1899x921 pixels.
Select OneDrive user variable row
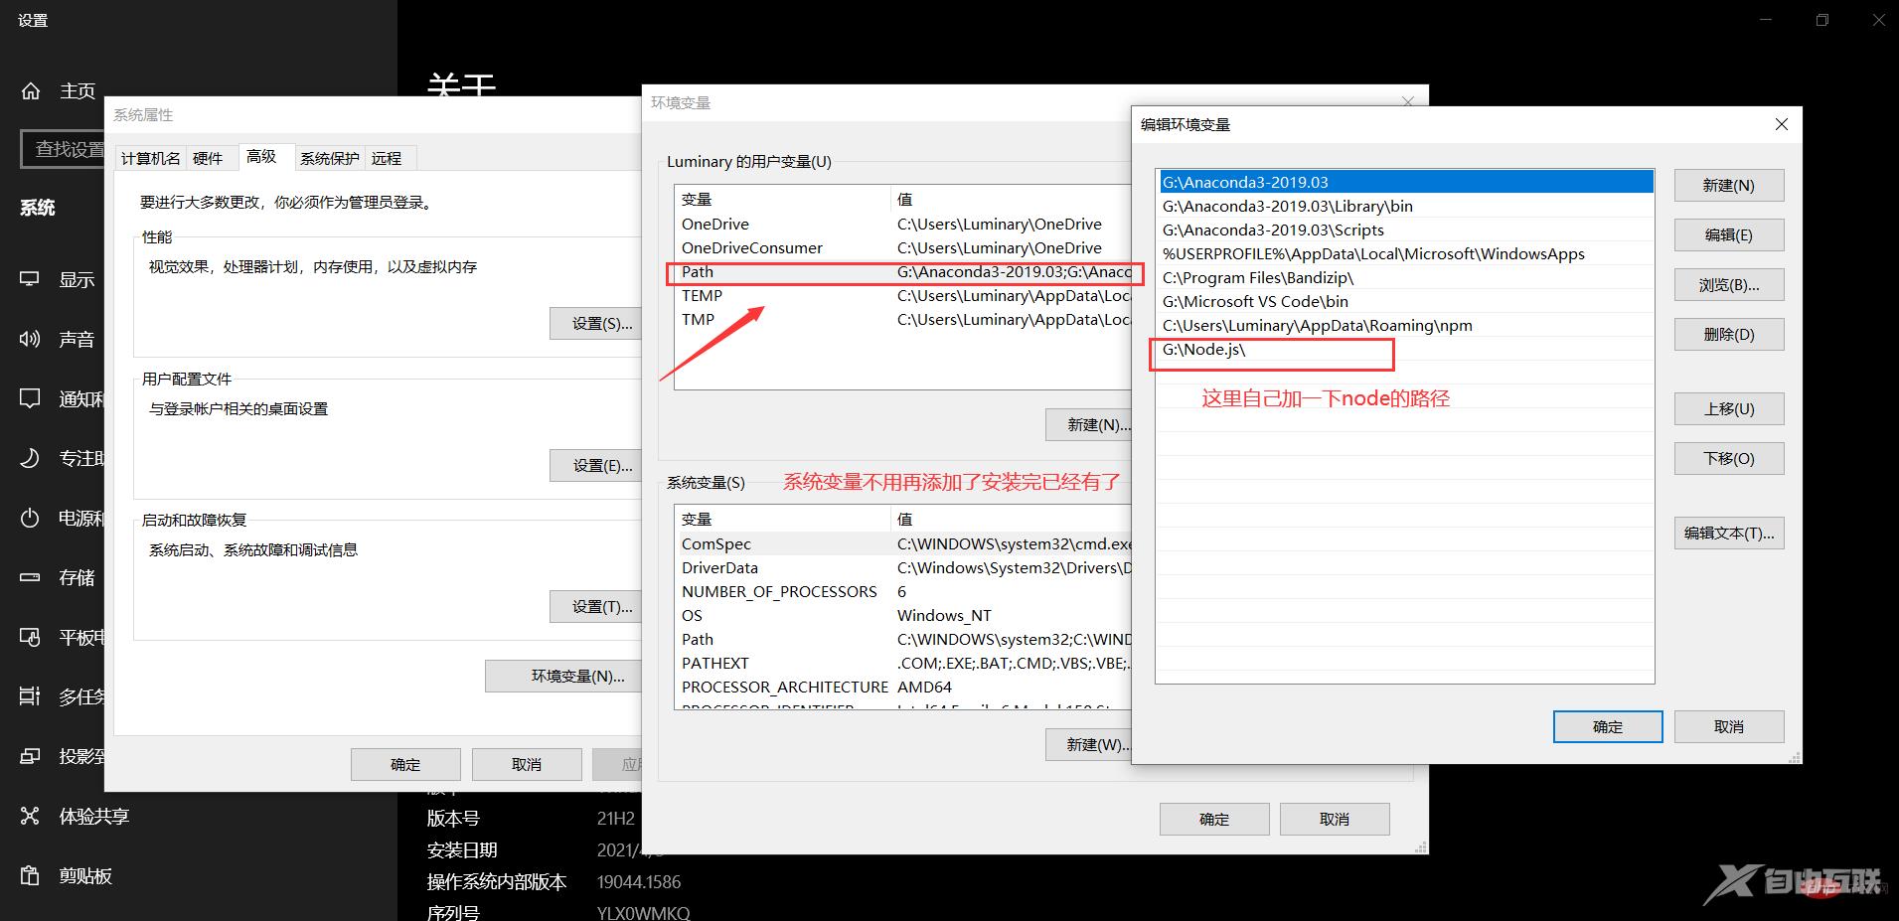pos(904,224)
